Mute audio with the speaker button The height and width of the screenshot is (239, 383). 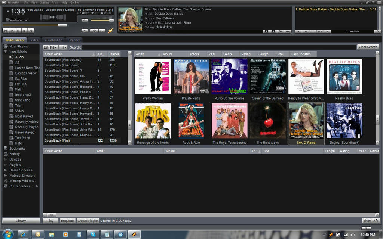(85, 20)
